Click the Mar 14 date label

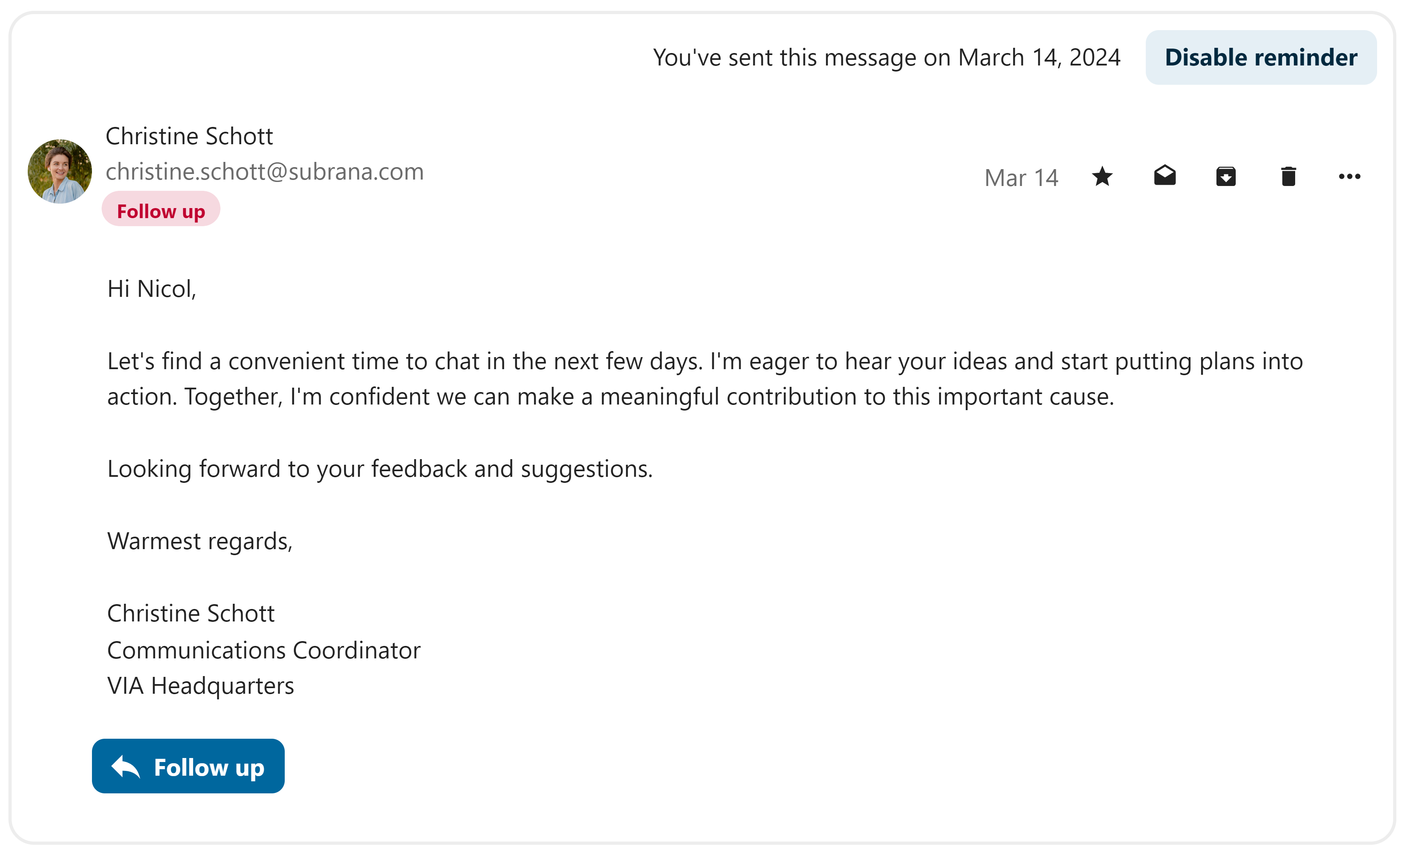tap(1021, 178)
